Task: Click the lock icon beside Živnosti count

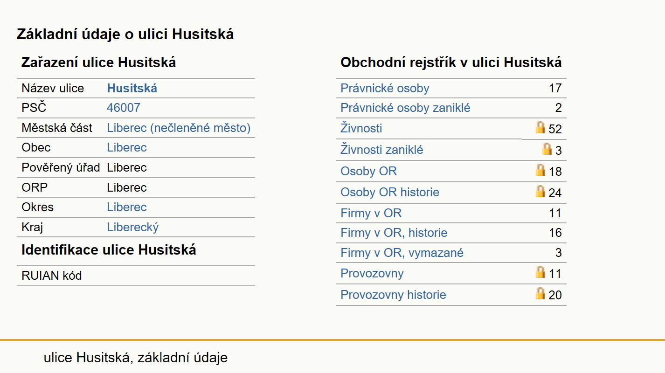Action: tap(540, 127)
